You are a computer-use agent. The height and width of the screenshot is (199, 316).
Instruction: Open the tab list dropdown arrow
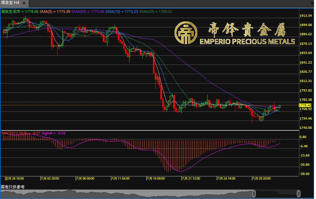tap(313, 3)
